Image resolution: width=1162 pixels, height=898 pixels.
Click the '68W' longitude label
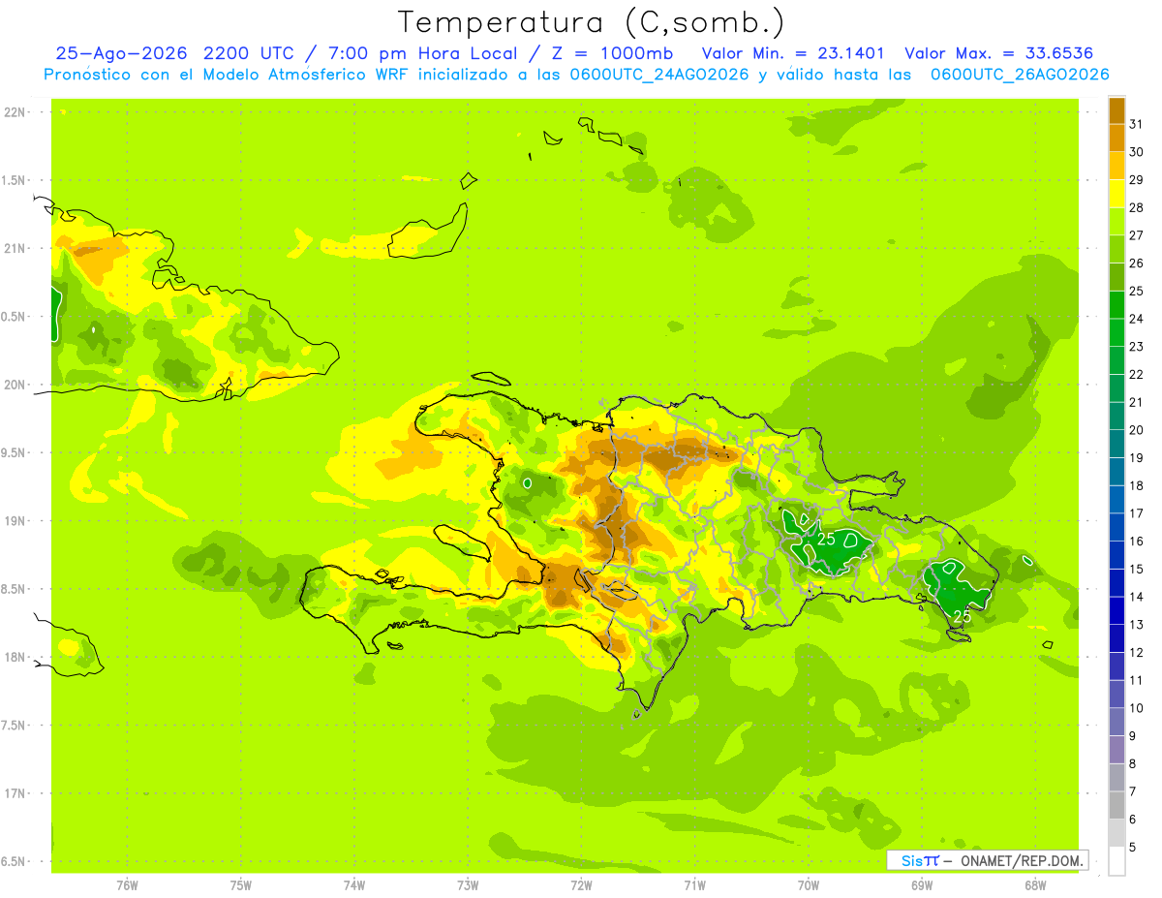click(1035, 885)
